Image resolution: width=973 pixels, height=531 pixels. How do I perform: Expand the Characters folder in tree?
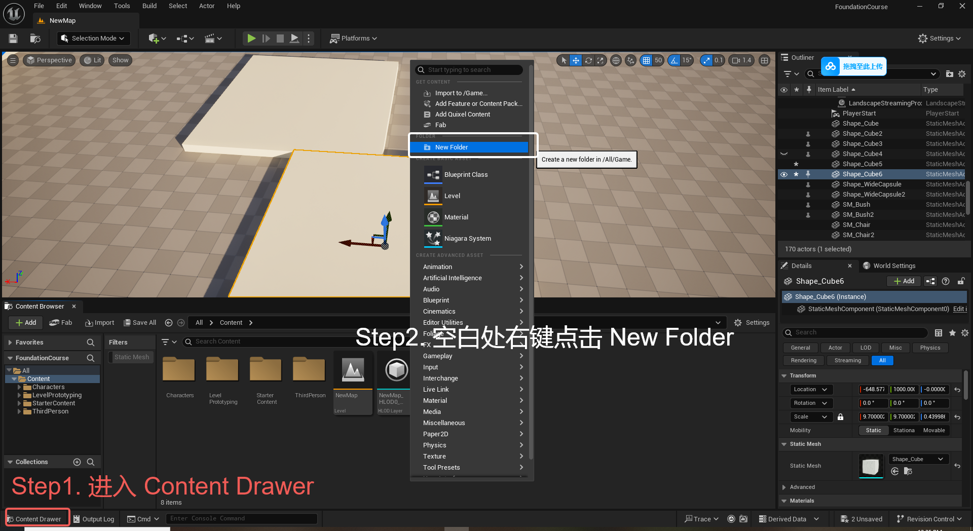point(19,387)
